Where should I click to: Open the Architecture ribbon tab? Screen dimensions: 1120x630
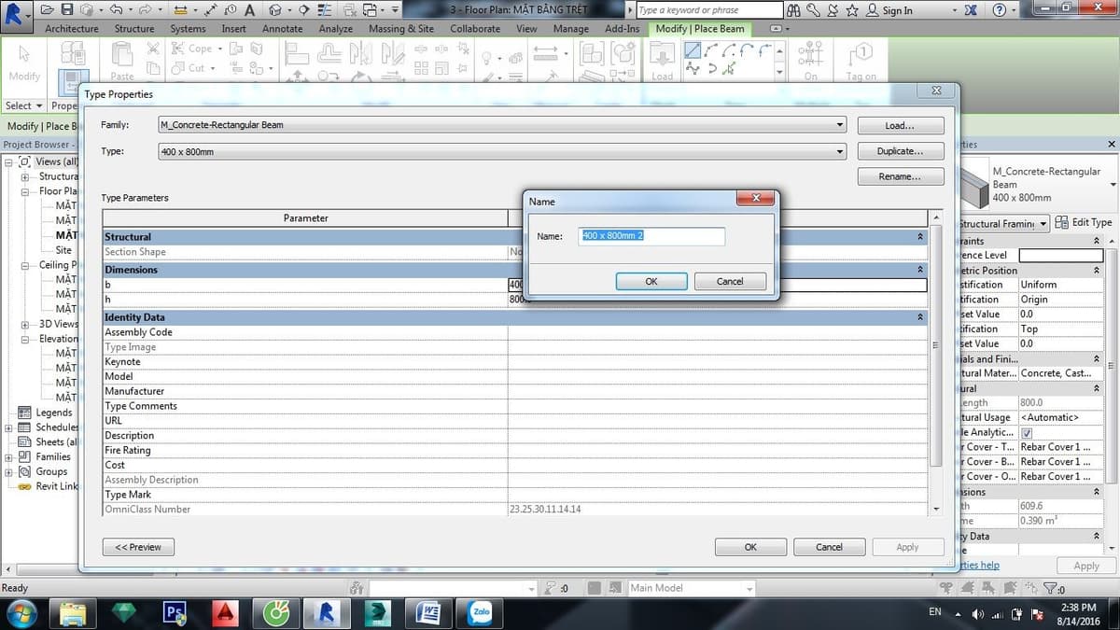pos(72,29)
